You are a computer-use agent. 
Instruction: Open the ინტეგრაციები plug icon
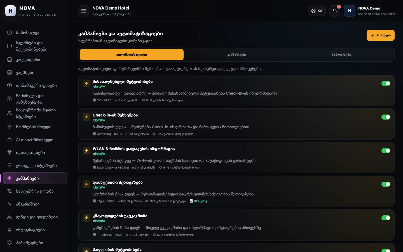click(x=10, y=230)
